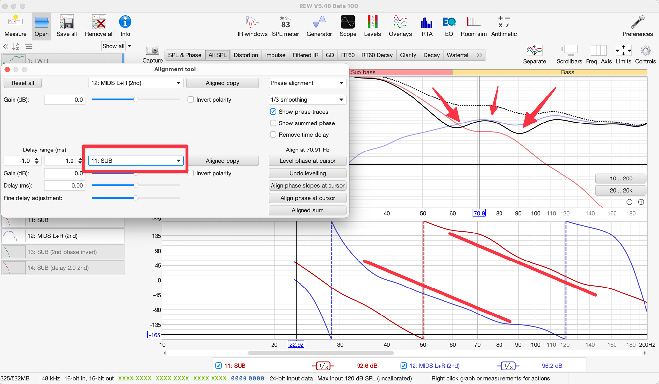
Task: Open the 1/3 smoothing dropdown
Action: pyautogui.click(x=307, y=100)
